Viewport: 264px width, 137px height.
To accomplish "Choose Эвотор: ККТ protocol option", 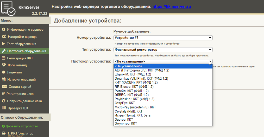I will (x=163, y=120).
